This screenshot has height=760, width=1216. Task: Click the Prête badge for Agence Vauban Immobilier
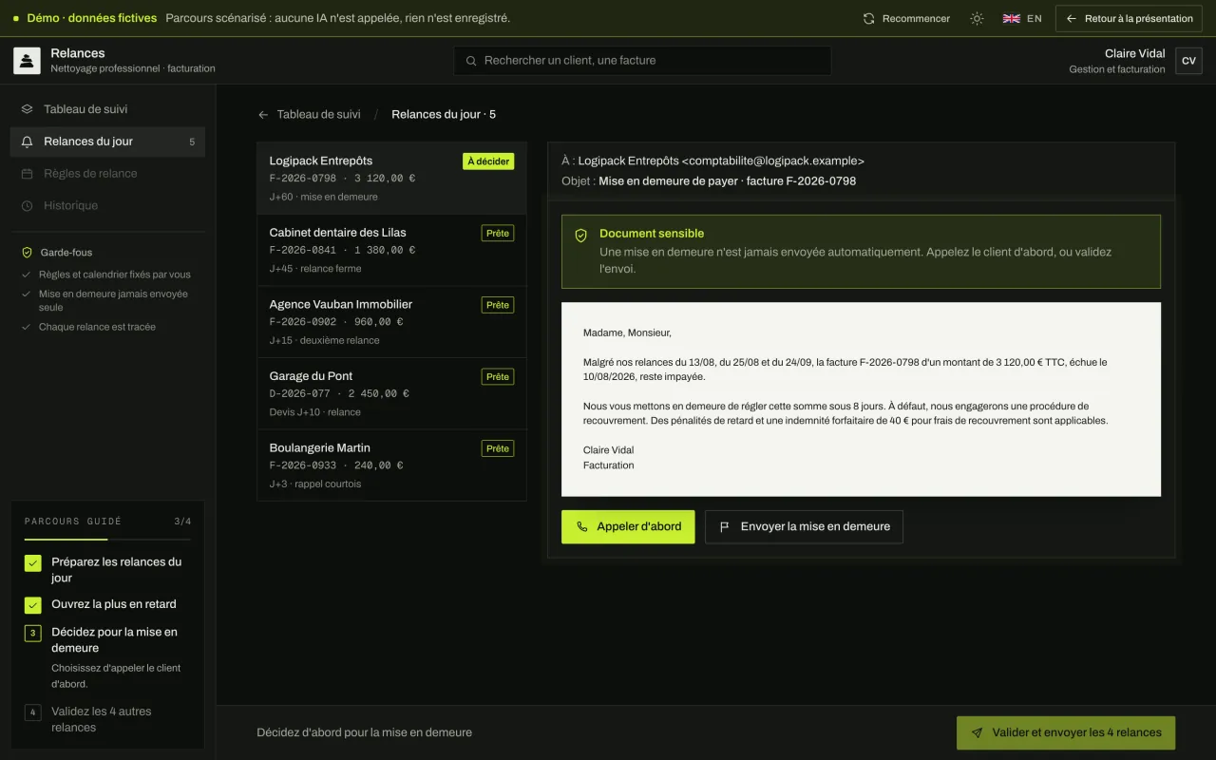[498, 305]
